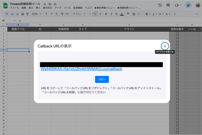Open the font family dropdown
Screen dimensions: 202x135
click(x=79, y=14)
